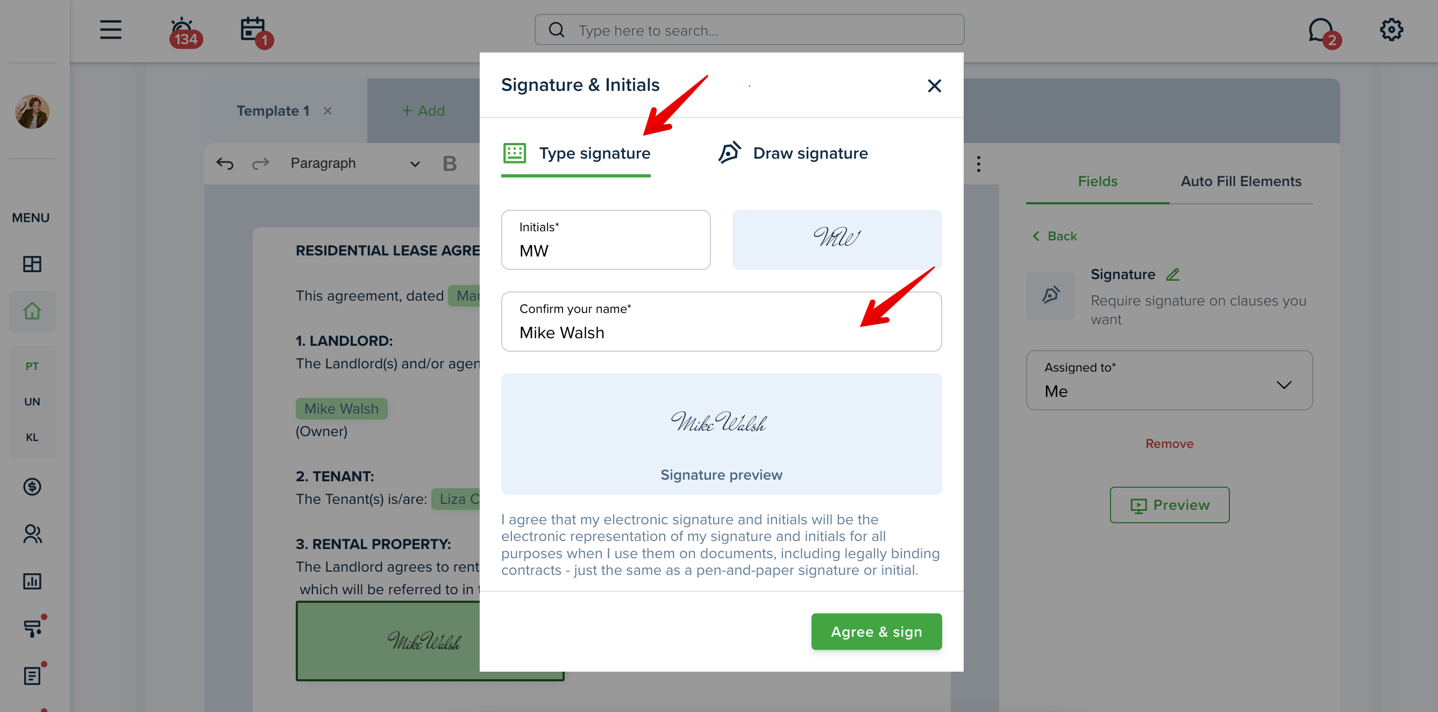Image resolution: width=1438 pixels, height=712 pixels.
Task: Click the MW initials preview box
Action: pyautogui.click(x=836, y=239)
